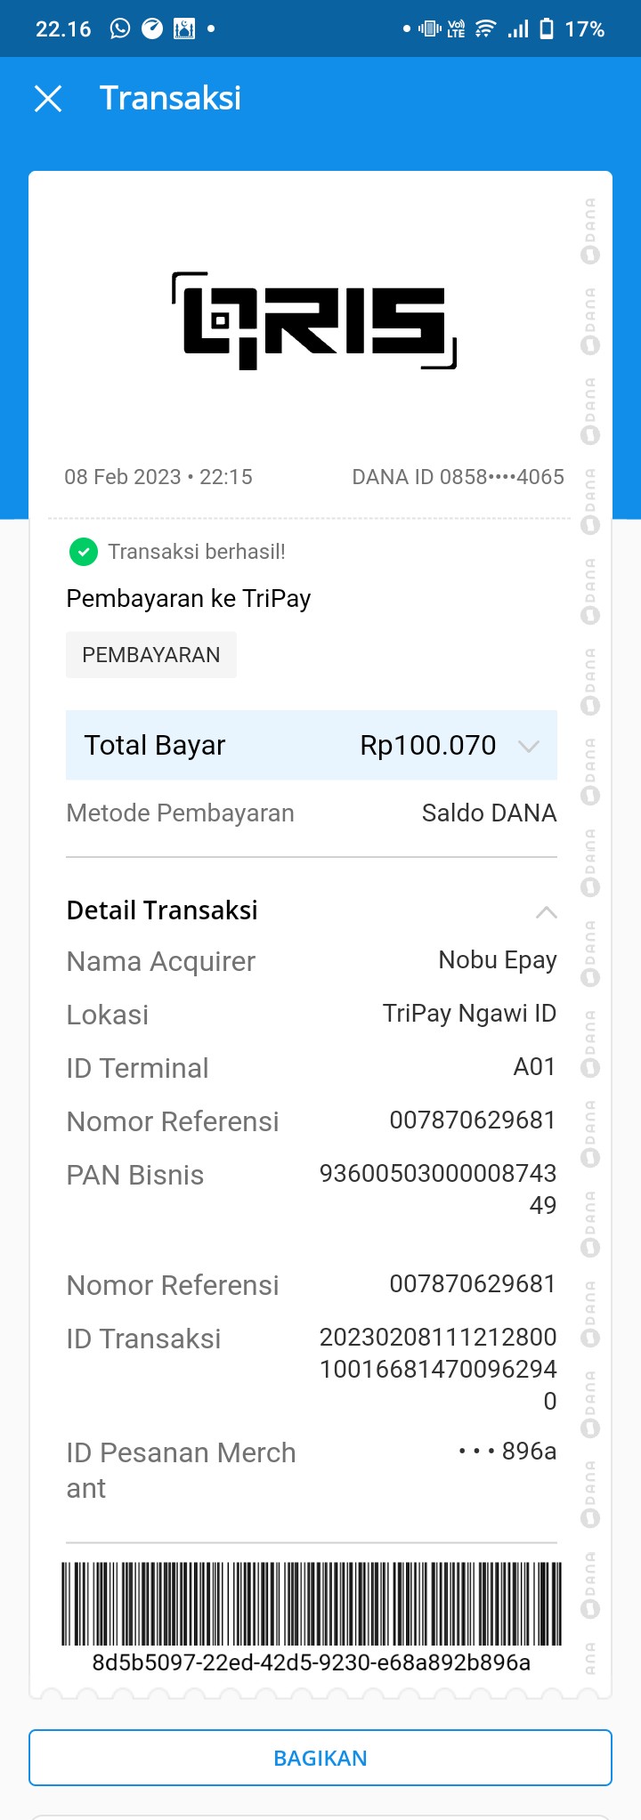This screenshot has height=1820, width=641.
Task: Tap the transaction barcode image
Action: [x=312, y=1604]
